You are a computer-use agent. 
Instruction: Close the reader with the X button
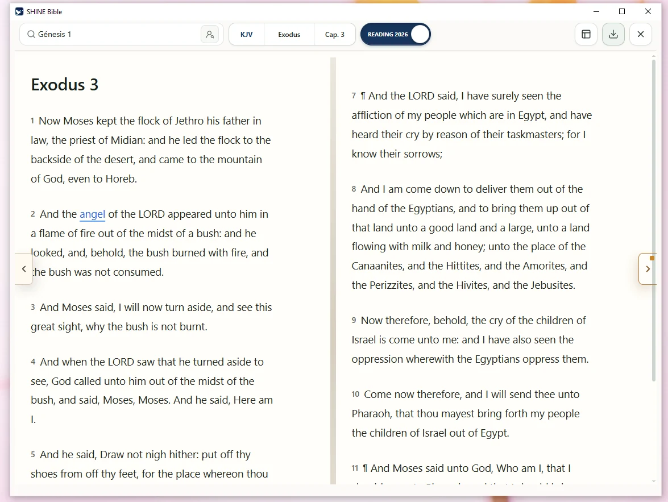[641, 34]
